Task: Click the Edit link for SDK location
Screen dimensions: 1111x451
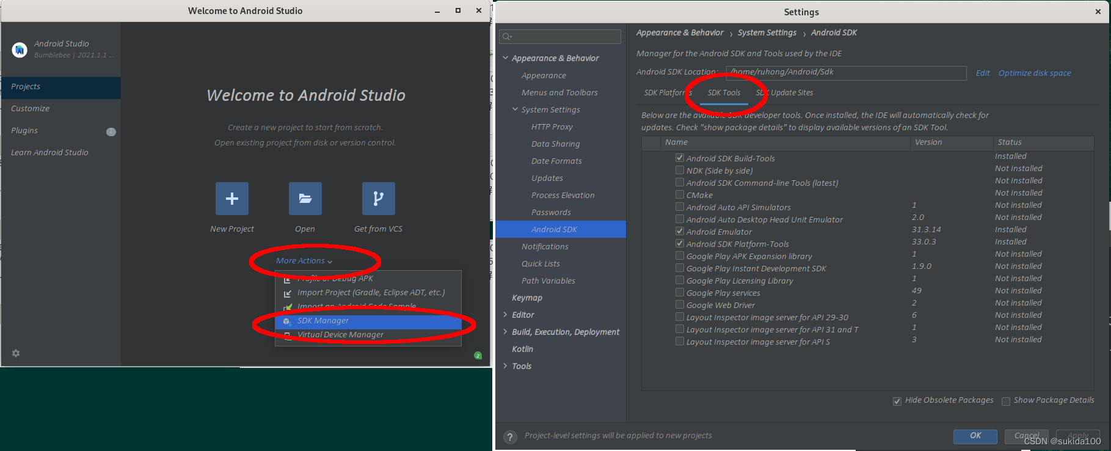Action: coord(983,73)
